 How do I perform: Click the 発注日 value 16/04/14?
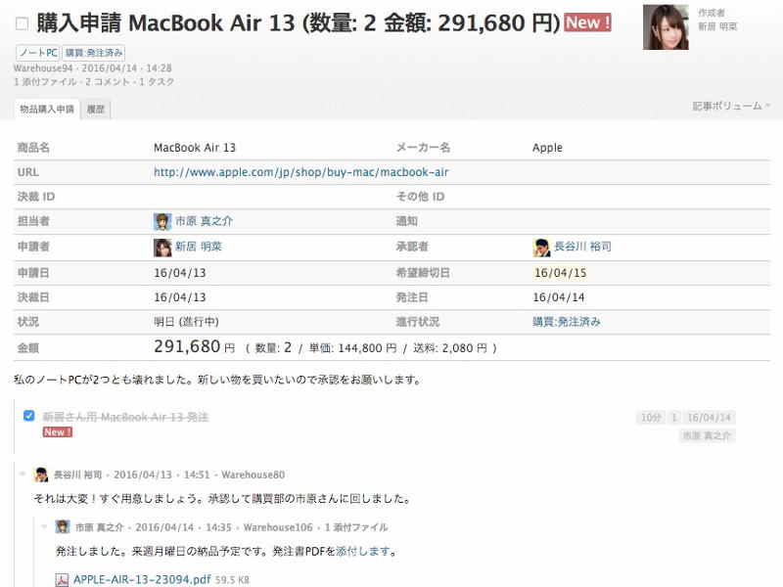(559, 297)
